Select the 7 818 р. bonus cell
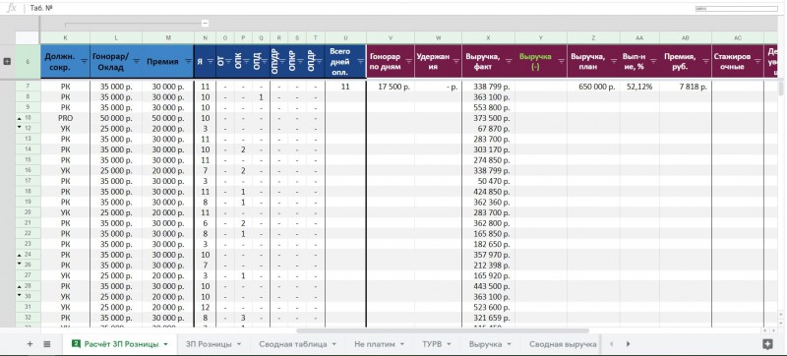 tap(686, 87)
